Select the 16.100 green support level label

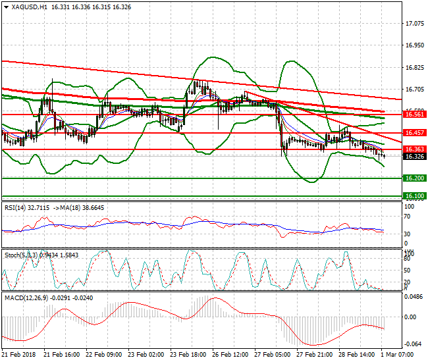[x=415, y=196]
